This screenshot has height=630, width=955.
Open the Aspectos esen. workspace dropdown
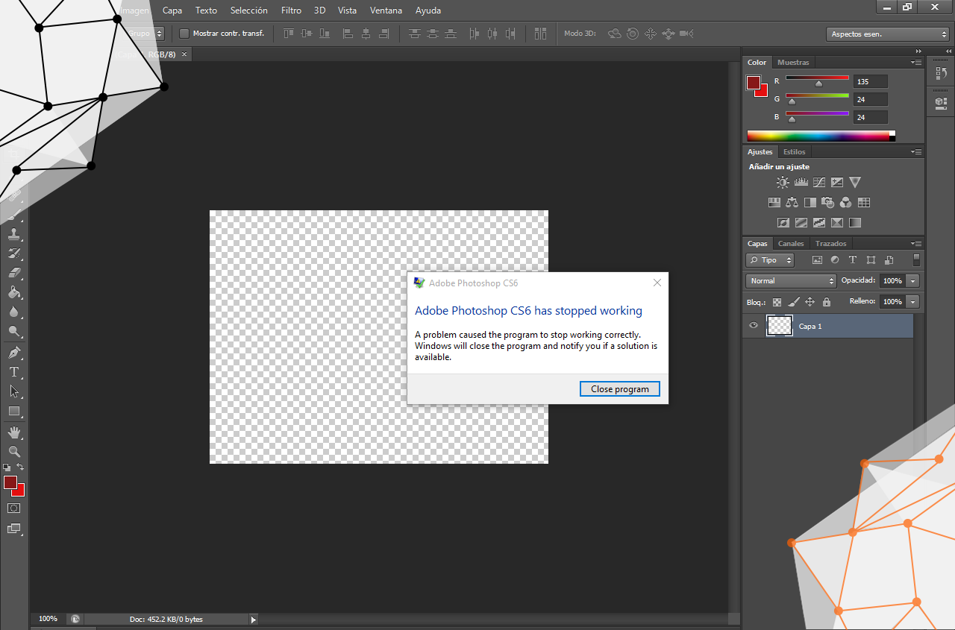[x=888, y=34]
